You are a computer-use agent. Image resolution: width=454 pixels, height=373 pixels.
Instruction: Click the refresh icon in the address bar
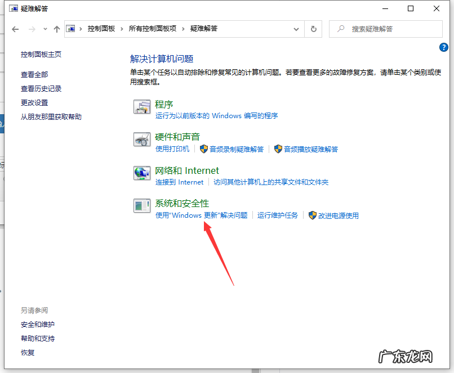point(314,29)
